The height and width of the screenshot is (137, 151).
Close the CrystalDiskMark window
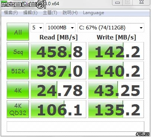[x=141, y=2]
